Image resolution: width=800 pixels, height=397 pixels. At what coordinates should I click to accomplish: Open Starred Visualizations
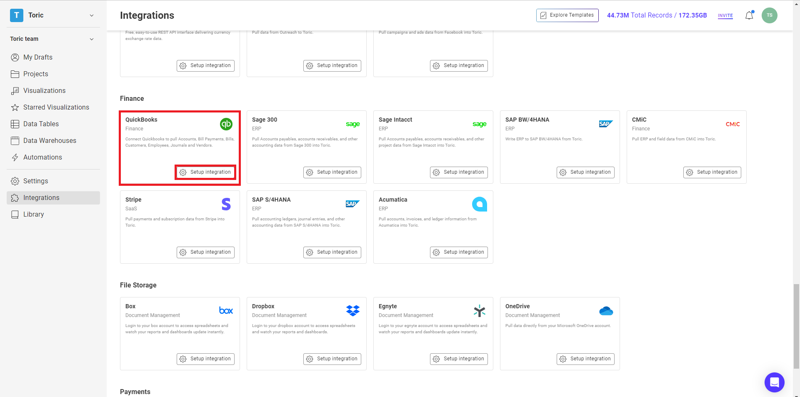point(53,107)
